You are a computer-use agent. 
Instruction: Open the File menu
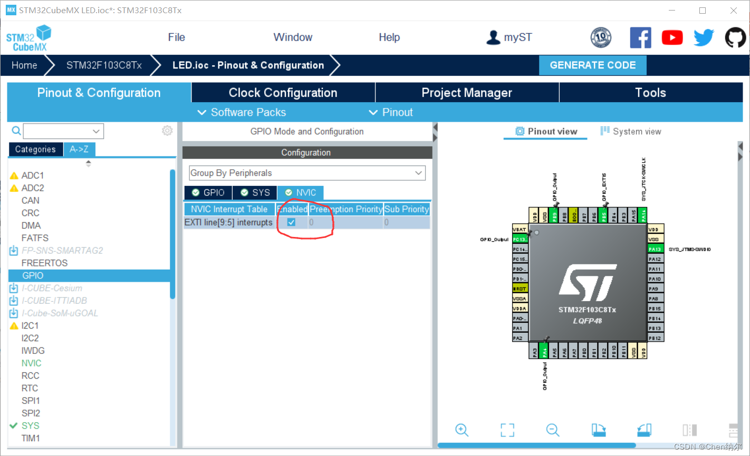(176, 37)
